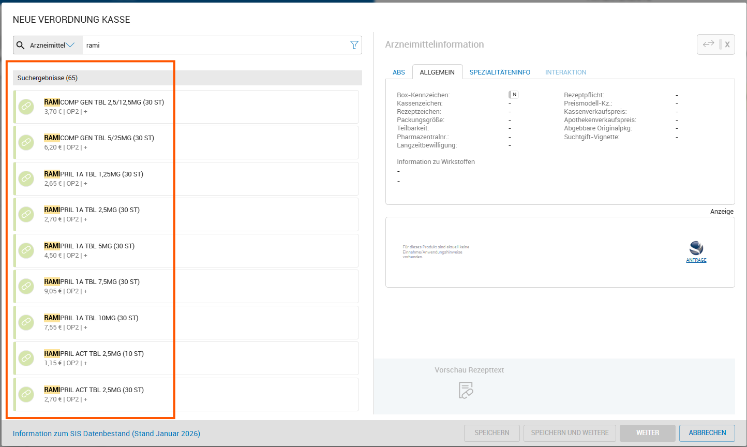The width and height of the screenshot is (747, 447).
Task: Select the INTERAKTION tab
Action: [x=565, y=72]
